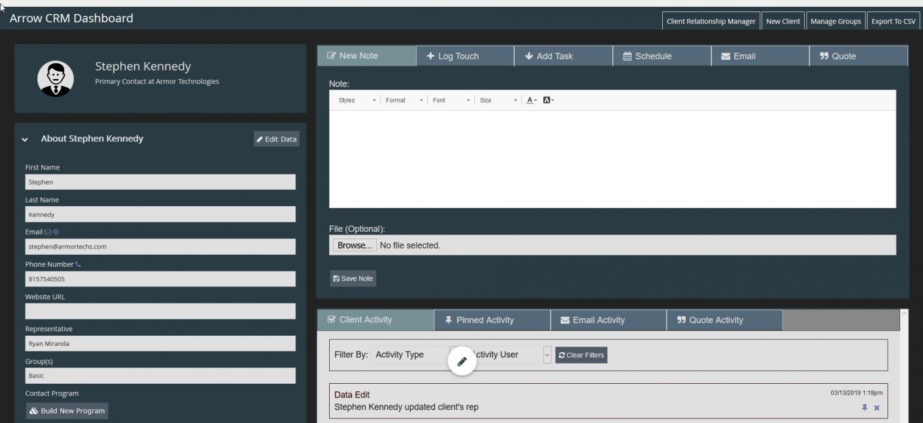Switch to the Pinned Activity tab
The image size is (923, 423).
click(x=492, y=320)
